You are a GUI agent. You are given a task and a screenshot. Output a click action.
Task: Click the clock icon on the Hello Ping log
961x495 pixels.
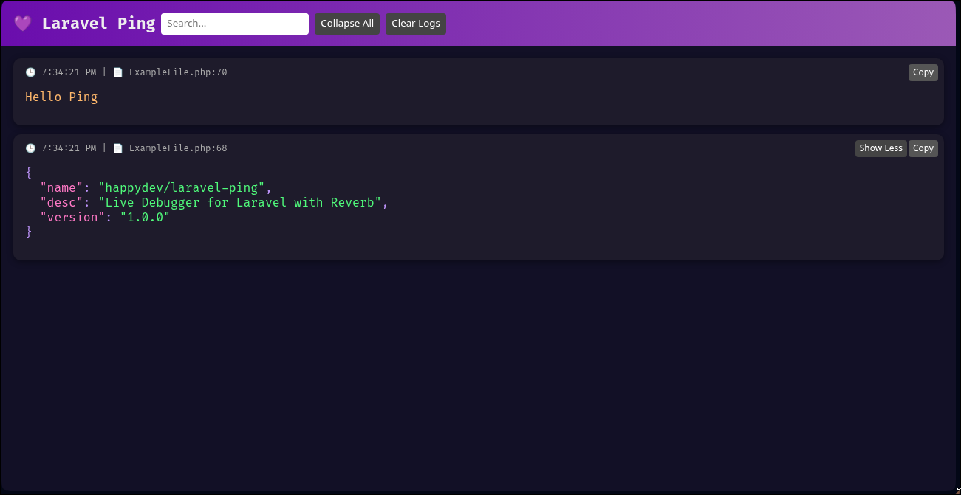pos(30,72)
